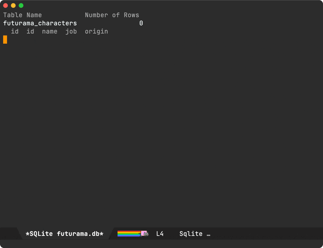323x248 pixels.
Task: Close the window with the red button
Action: 6,6
